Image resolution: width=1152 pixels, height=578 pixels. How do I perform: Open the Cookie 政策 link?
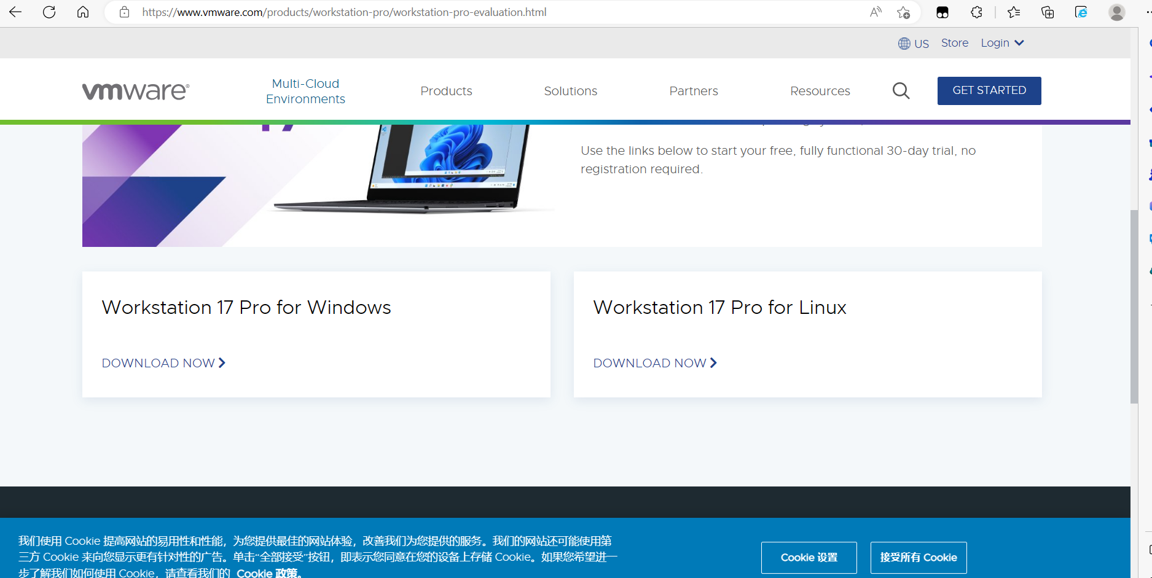(268, 573)
